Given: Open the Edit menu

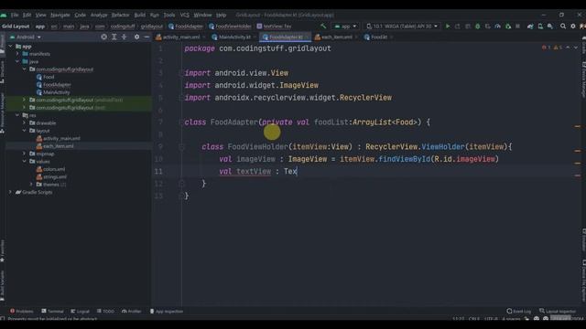Looking at the screenshot, I should [27, 15].
